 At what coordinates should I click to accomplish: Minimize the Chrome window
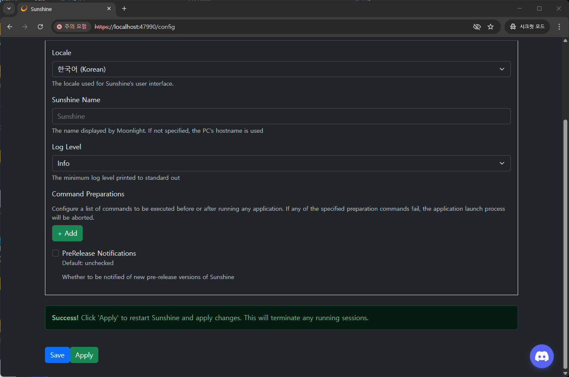point(520,8)
